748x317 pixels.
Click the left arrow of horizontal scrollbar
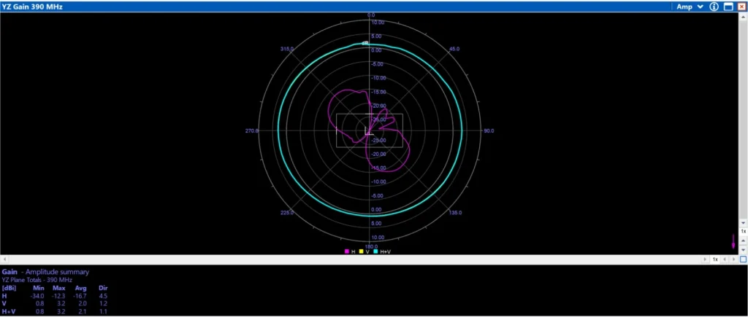(x=4, y=259)
